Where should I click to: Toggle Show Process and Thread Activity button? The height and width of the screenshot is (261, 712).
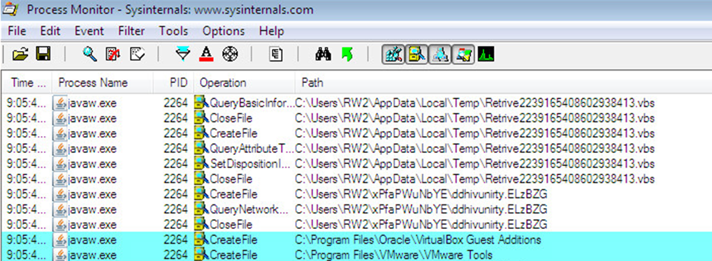click(x=463, y=55)
